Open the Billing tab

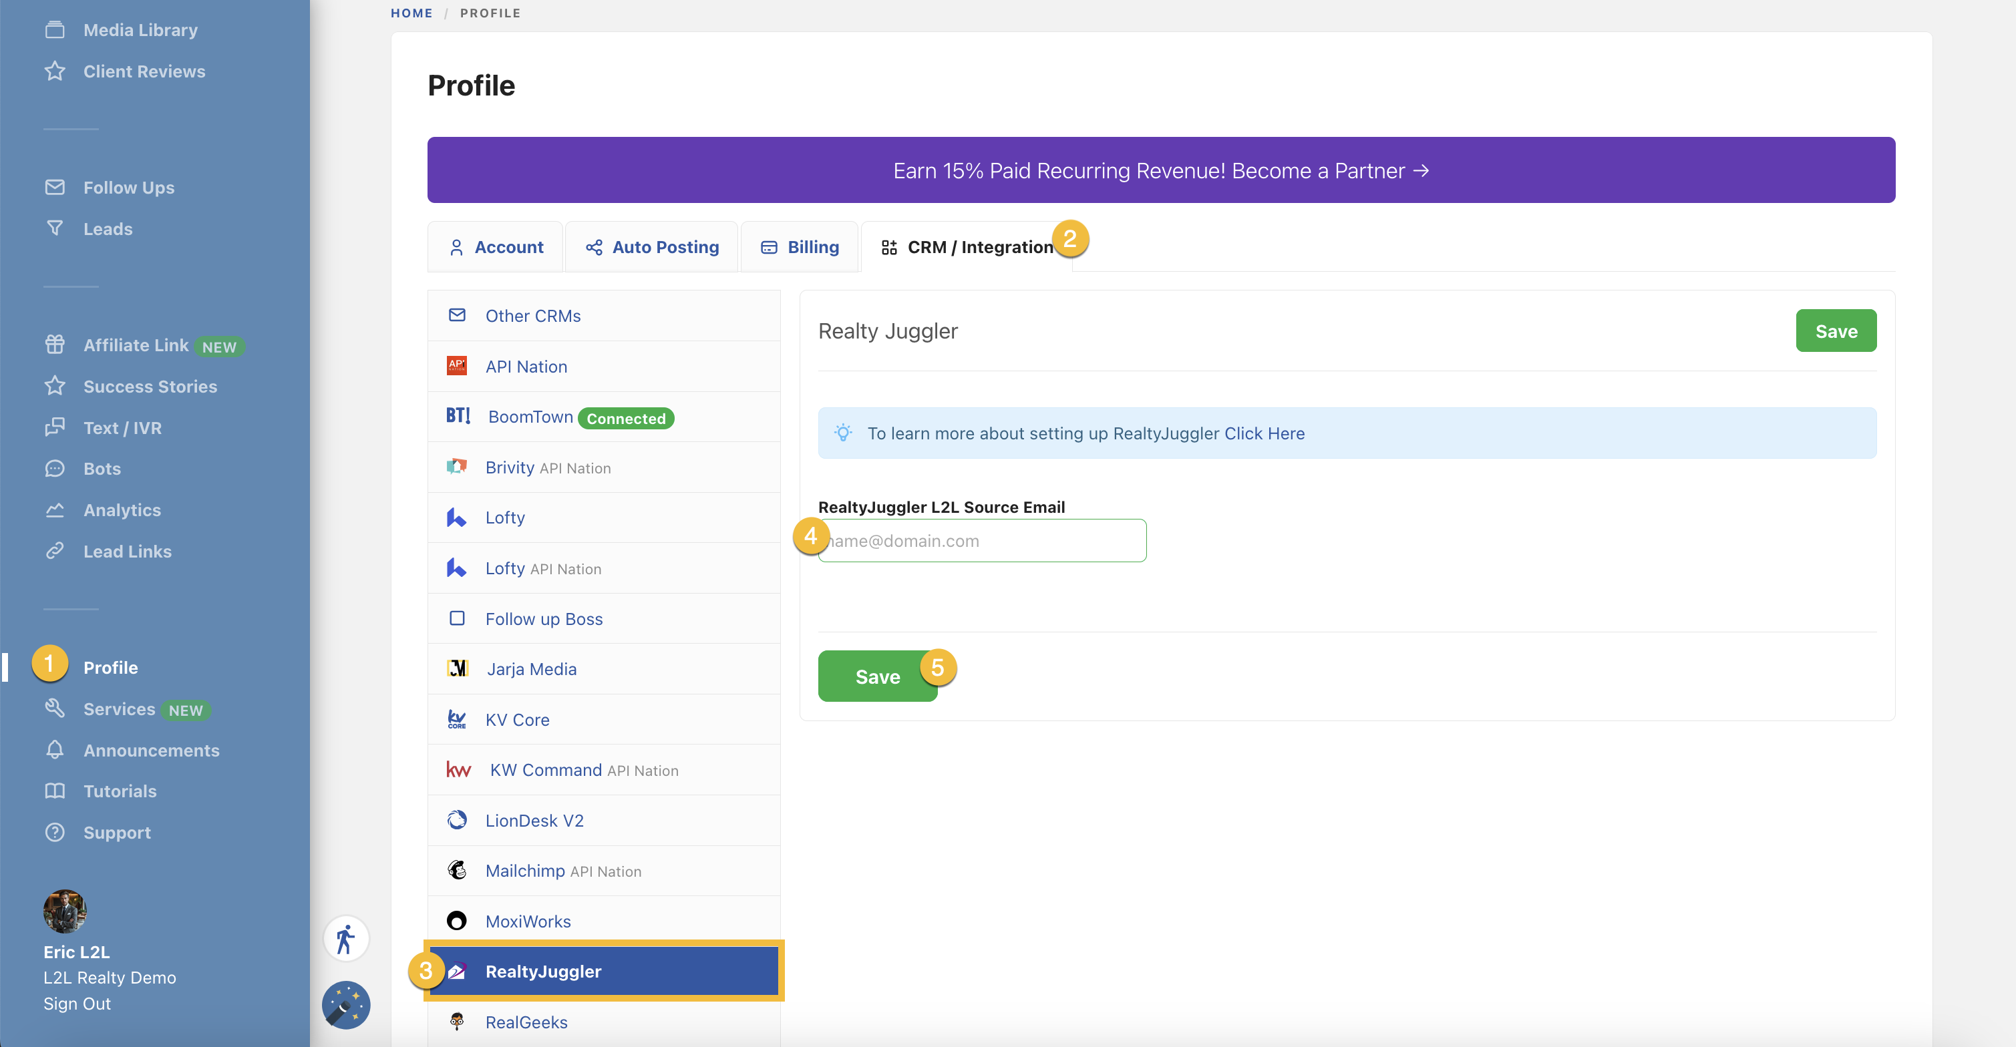coord(800,247)
